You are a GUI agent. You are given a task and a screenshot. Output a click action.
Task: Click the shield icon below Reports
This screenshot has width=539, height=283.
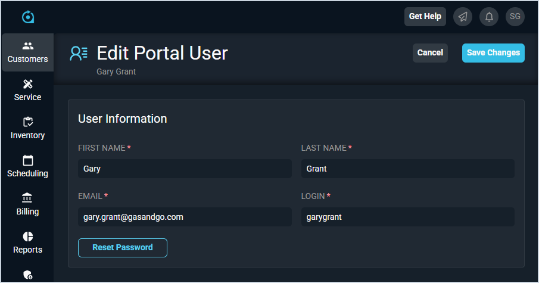point(27,275)
